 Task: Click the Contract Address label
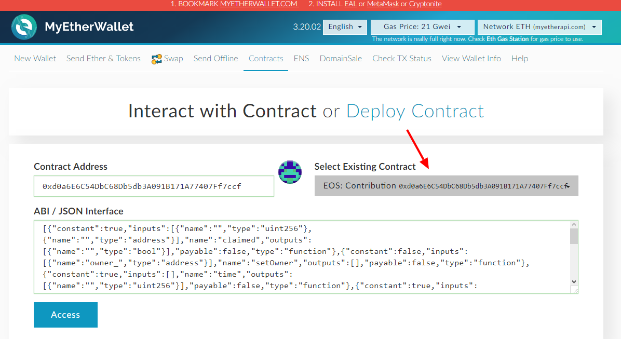(71, 167)
